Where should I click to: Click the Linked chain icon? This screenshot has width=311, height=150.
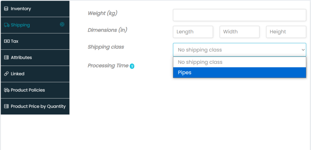point(6,74)
